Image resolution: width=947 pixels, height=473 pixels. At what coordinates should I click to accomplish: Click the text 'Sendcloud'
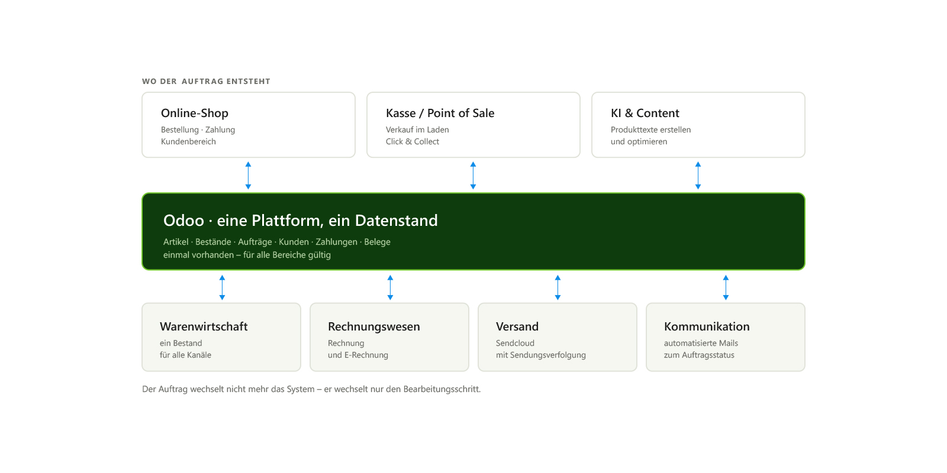(x=515, y=343)
